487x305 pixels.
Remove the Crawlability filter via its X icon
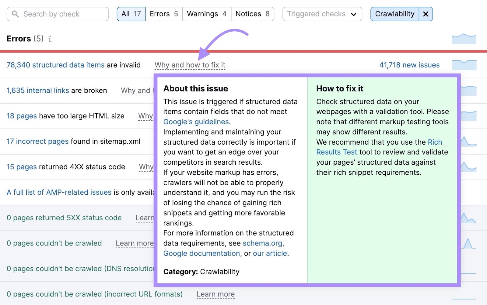pos(426,14)
